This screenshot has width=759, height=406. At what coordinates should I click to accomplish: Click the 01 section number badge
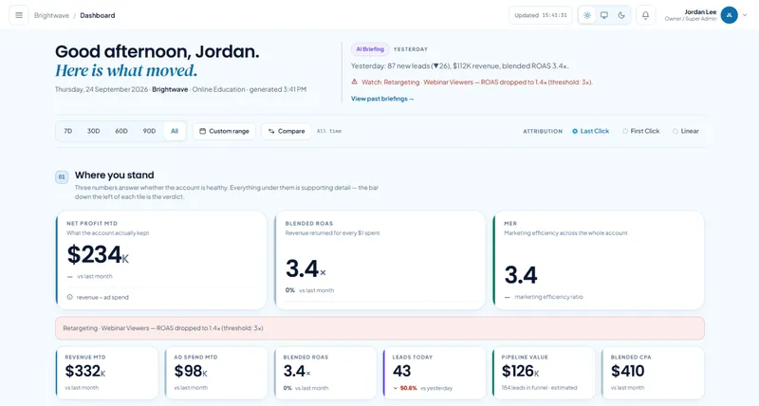coord(62,177)
